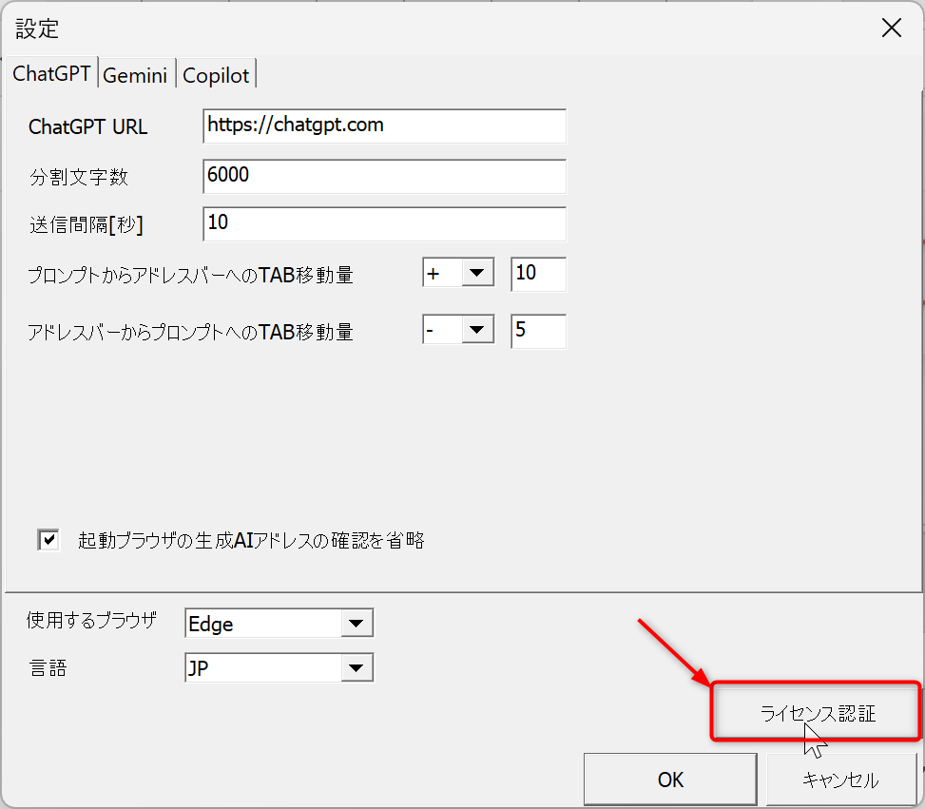Click the JP language selection text box

point(261,668)
